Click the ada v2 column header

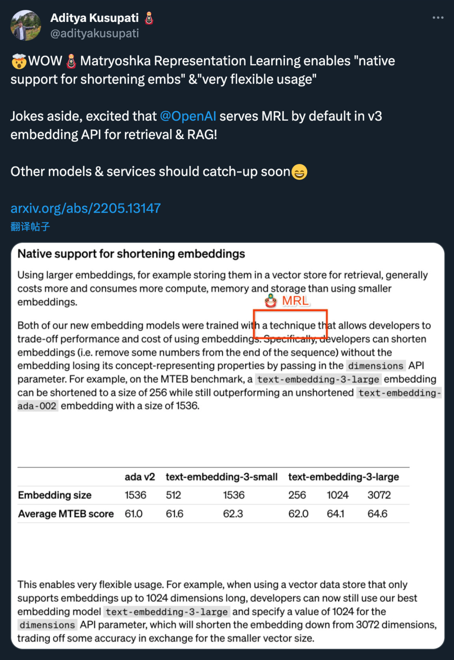(140, 477)
